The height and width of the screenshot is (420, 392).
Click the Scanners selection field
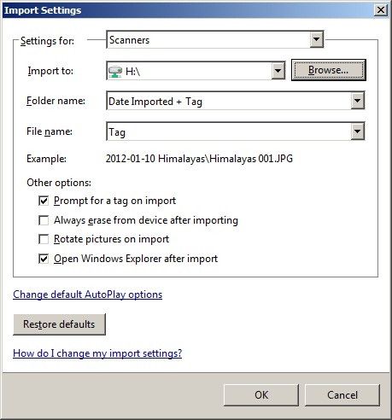coord(215,39)
